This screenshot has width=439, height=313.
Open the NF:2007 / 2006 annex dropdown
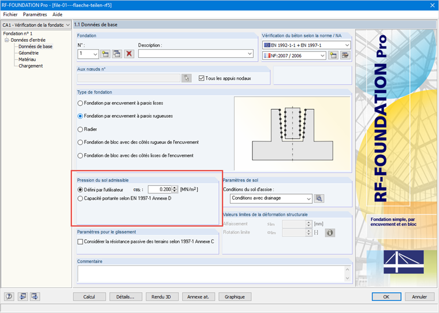[x=322, y=55]
